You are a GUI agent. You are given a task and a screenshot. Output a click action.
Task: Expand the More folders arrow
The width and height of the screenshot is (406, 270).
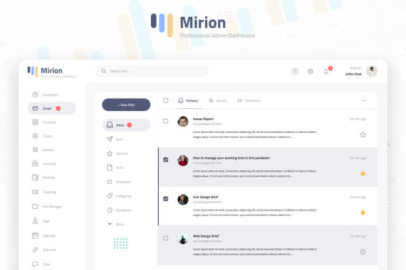click(x=110, y=224)
